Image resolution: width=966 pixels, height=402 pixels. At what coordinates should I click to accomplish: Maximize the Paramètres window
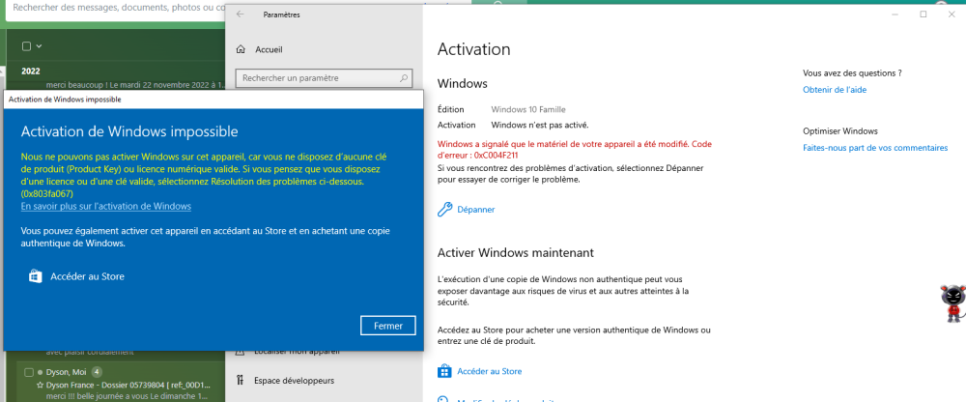pyautogui.click(x=923, y=14)
